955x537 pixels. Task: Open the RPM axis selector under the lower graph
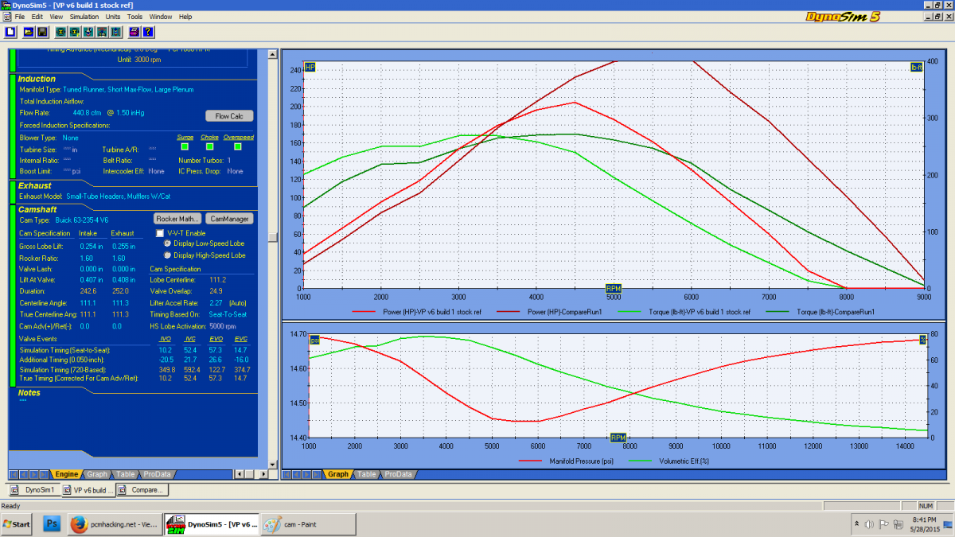[618, 438]
